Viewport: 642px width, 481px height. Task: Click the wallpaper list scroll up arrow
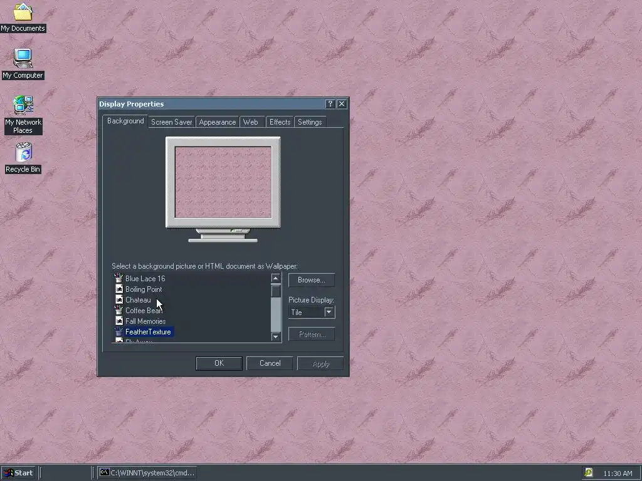tap(276, 279)
